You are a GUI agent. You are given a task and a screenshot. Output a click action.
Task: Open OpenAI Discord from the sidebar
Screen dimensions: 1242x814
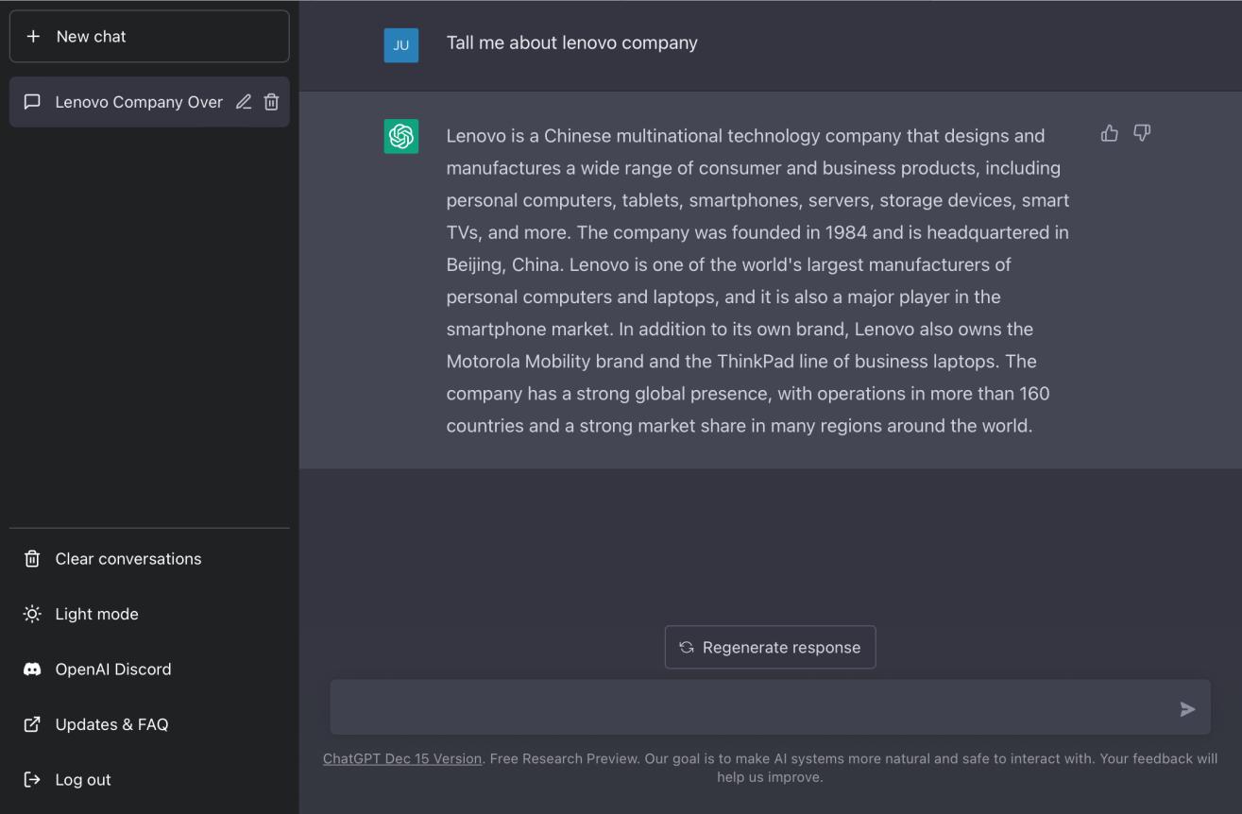click(112, 669)
